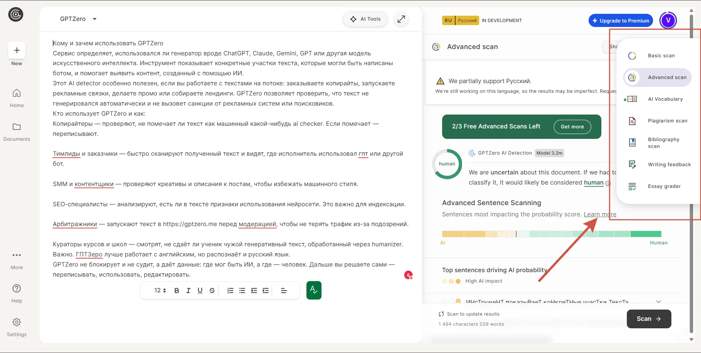
Task: Click the AI-to-Human probability color bar
Action: (552, 234)
